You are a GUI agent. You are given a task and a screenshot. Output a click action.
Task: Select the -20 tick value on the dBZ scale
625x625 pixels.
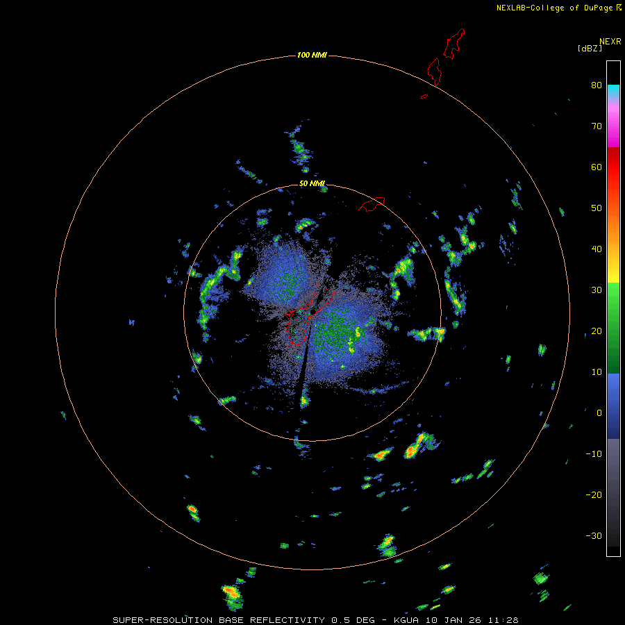[594, 495]
